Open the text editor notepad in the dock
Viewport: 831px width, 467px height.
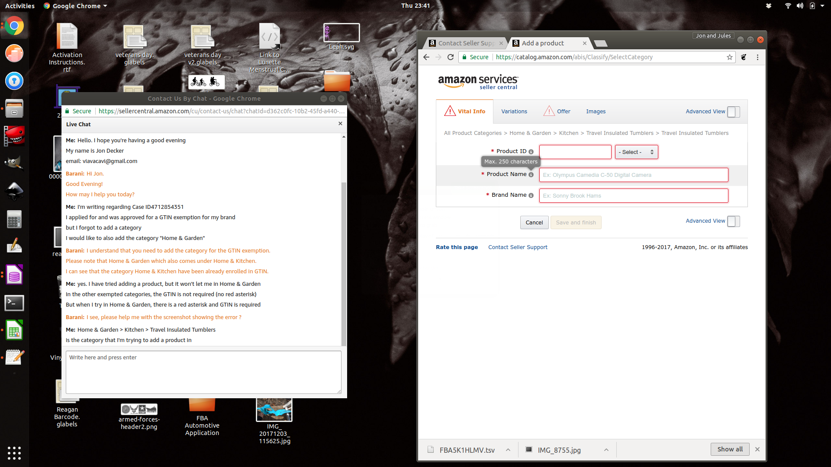pos(14,358)
